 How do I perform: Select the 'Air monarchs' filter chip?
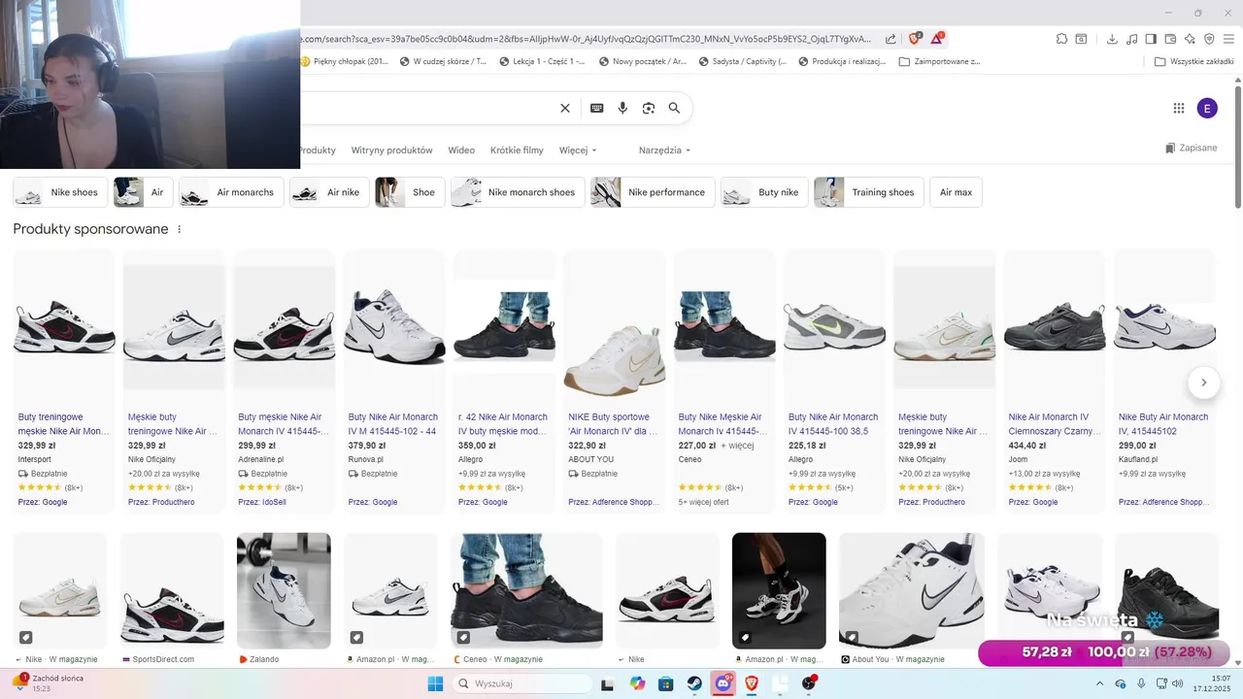click(x=230, y=192)
